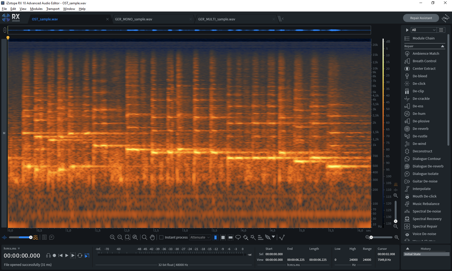Screen dimensions: 452x271
Task: Open the Spectral Repair module
Action: 425,226
